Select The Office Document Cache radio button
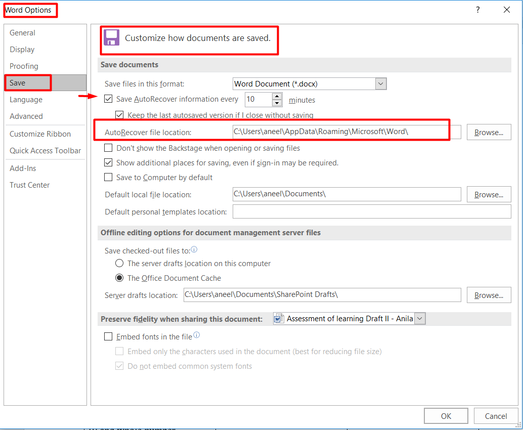 point(119,278)
